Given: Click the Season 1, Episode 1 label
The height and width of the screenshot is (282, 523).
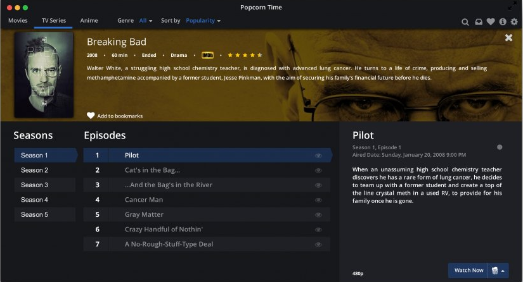Looking at the screenshot, I should click(377, 147).
